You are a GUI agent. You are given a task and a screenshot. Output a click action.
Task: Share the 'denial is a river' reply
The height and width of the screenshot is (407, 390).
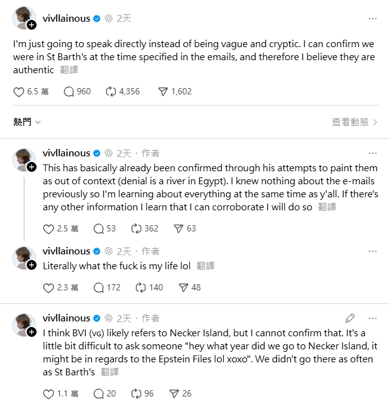(x=178, y=229)
